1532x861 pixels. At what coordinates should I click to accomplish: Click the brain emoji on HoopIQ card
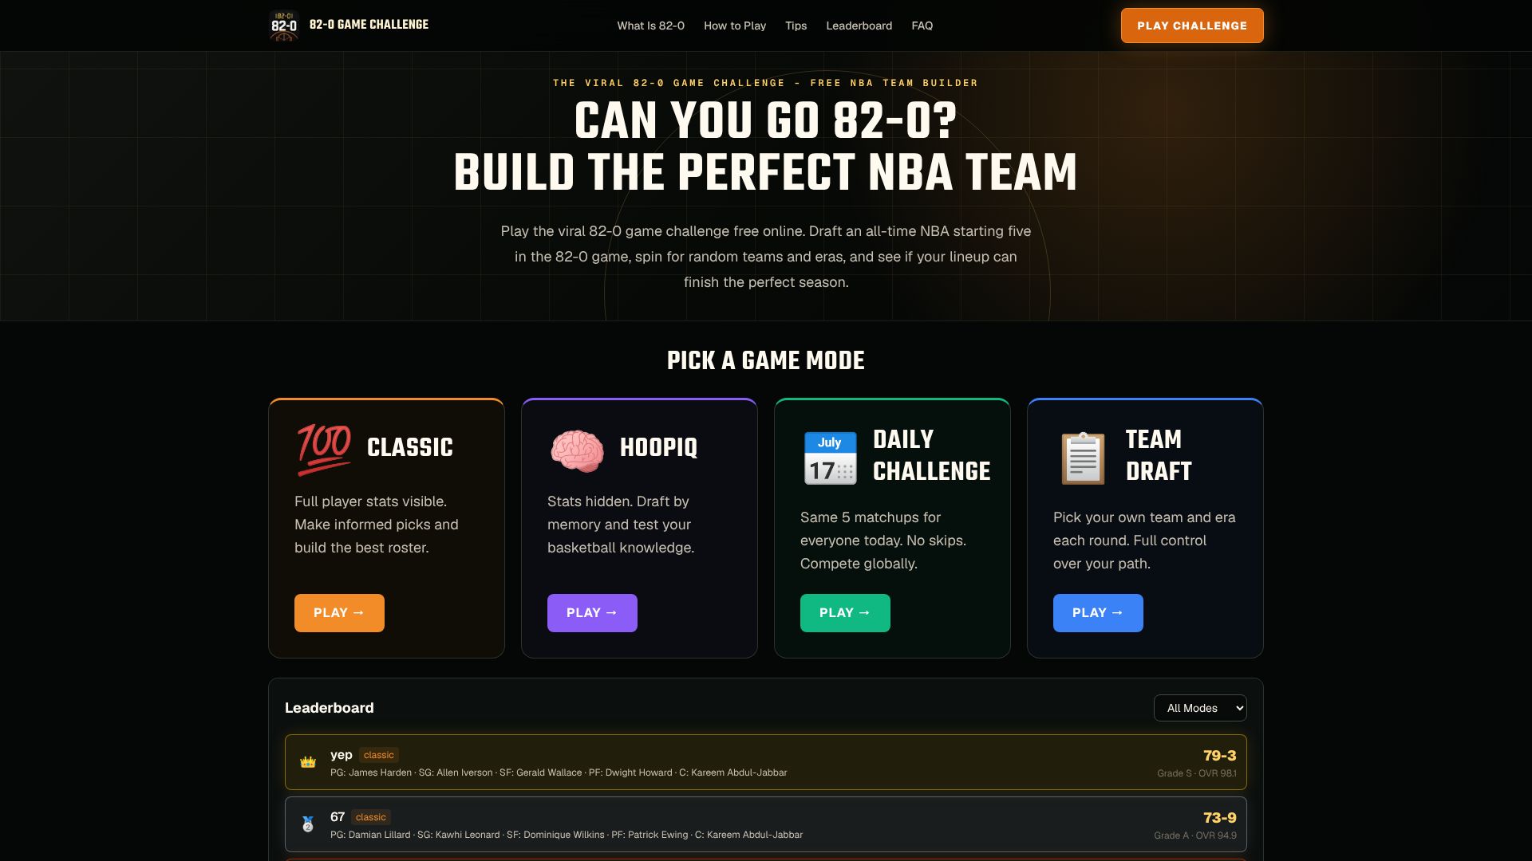point(577,450)
